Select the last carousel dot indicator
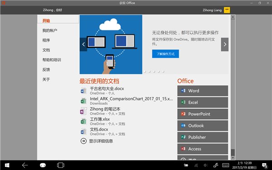Viewport: 272px width, 170px height. (x=163, y=72)
